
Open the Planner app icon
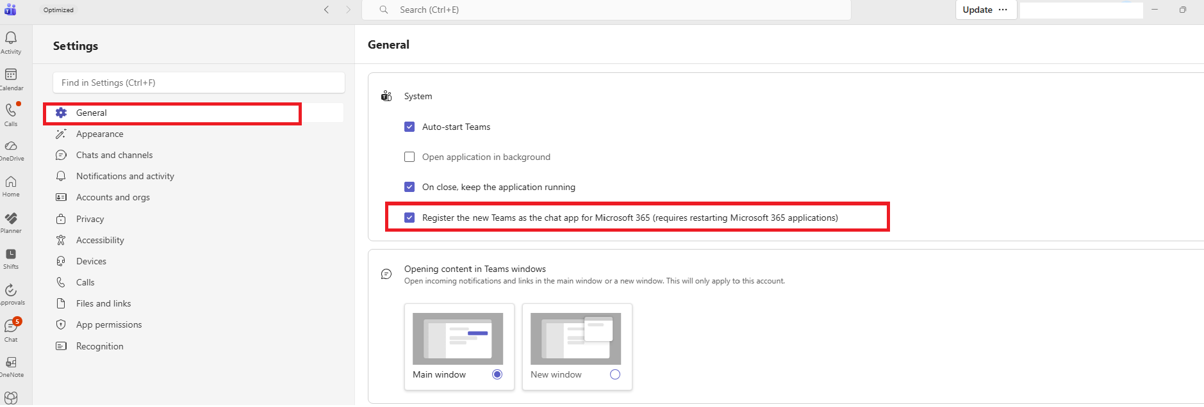pyautogui.click(x=11, y=218)
